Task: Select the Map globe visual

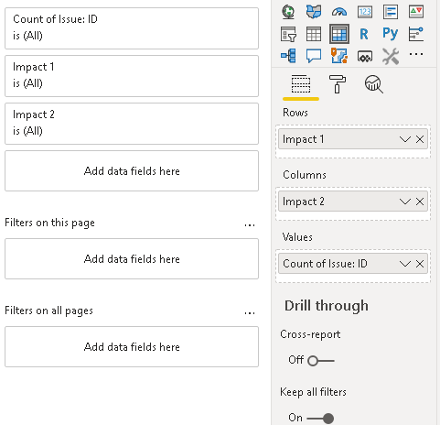Action: coord(288,12)
